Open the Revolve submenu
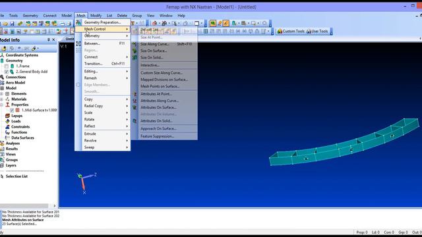 pyautogui.click(x=102, y=140)
